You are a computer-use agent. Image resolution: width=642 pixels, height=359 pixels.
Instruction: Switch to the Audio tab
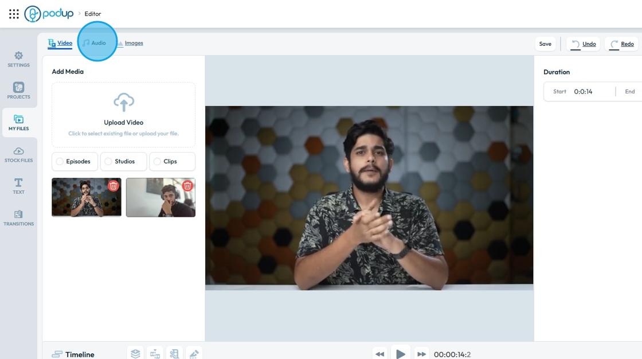95,43
